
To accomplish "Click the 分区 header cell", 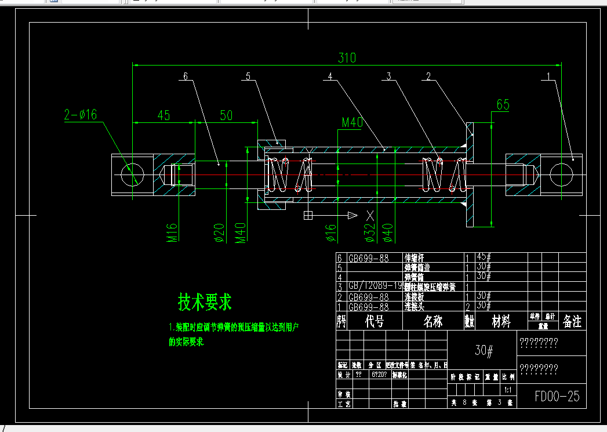I will coord(375,365).
